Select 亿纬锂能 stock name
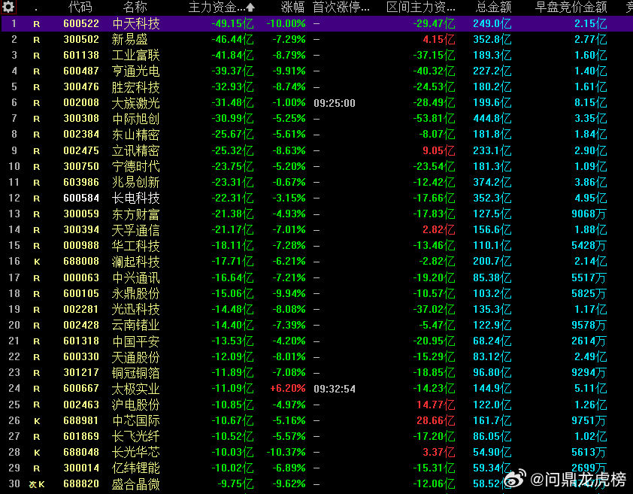633x494 pixels. coord(135,468)
